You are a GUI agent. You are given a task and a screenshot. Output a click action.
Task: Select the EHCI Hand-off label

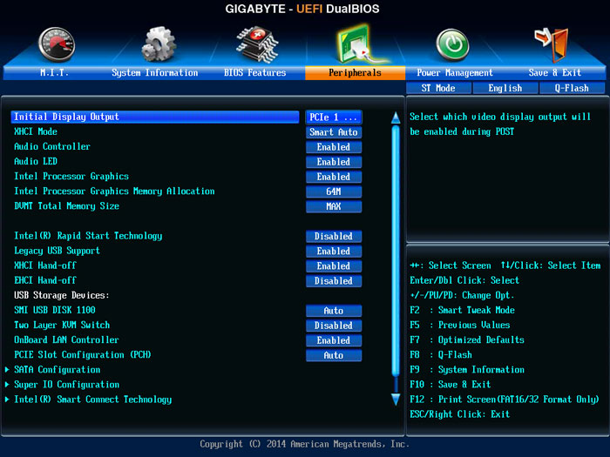pyautogui.click(x=45, y=280)
